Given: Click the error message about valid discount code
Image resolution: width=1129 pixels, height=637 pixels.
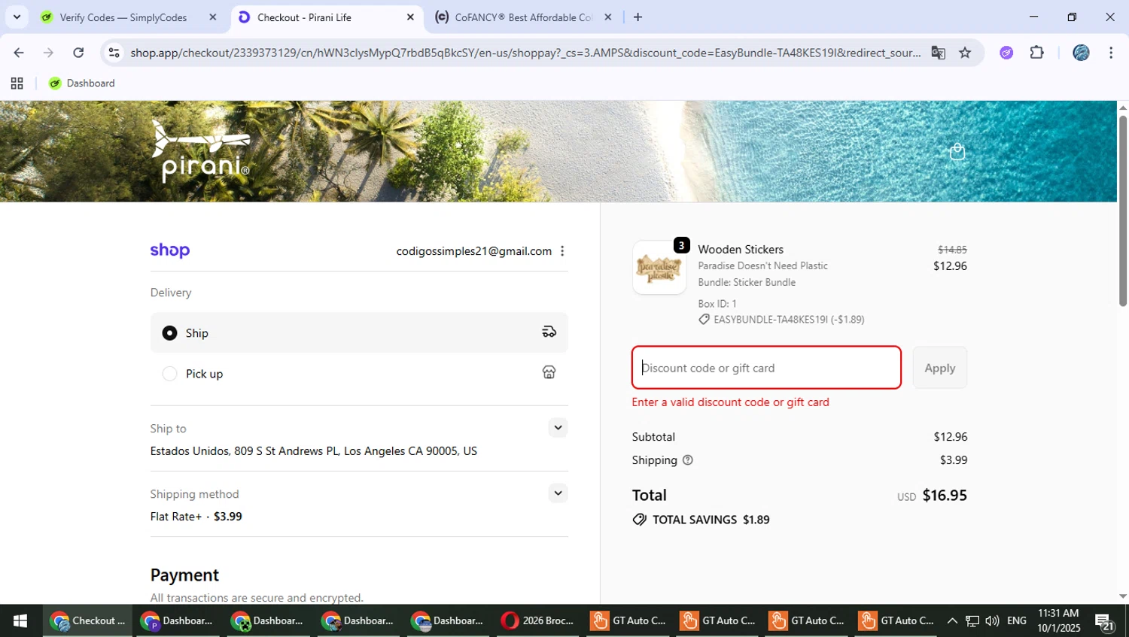Looking at the screenshot, I should (730, 402).
